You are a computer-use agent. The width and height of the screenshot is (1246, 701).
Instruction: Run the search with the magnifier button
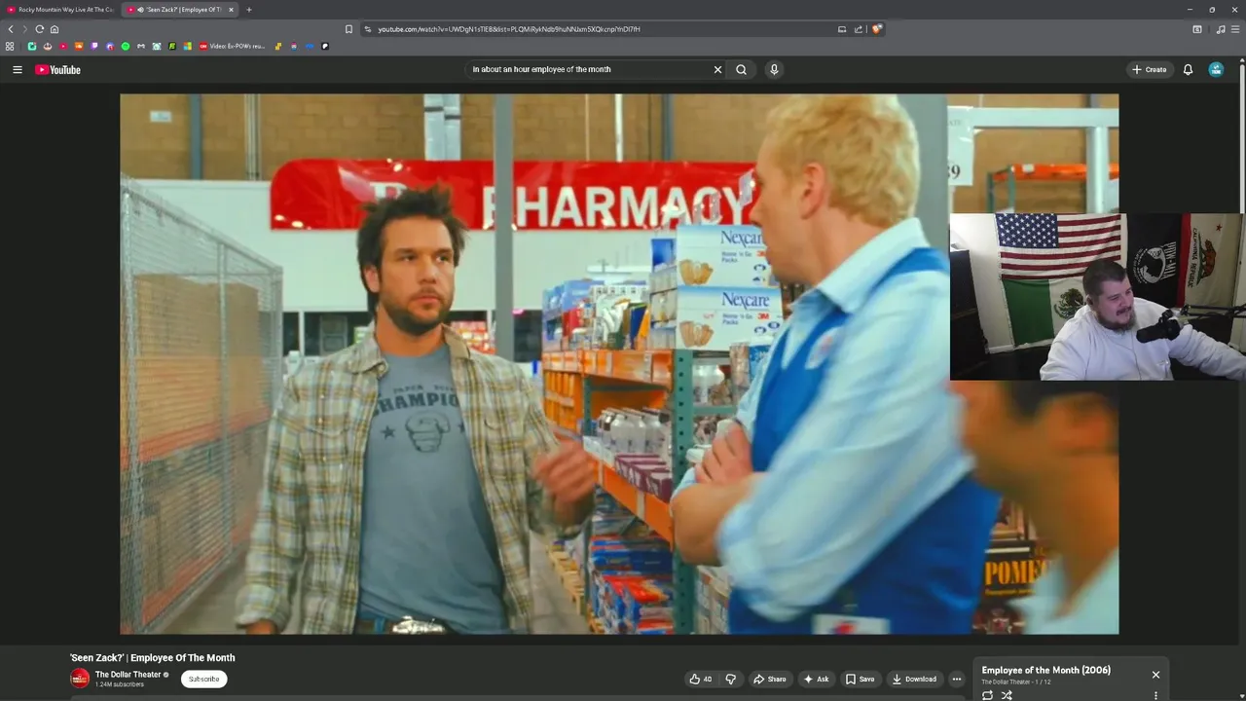[x=741, y=69]
